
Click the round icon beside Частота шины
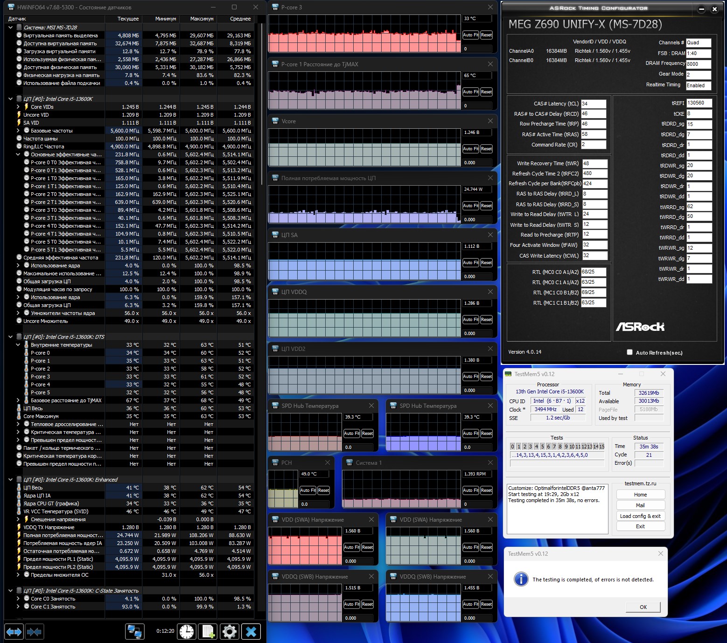[x=19, y=139]
